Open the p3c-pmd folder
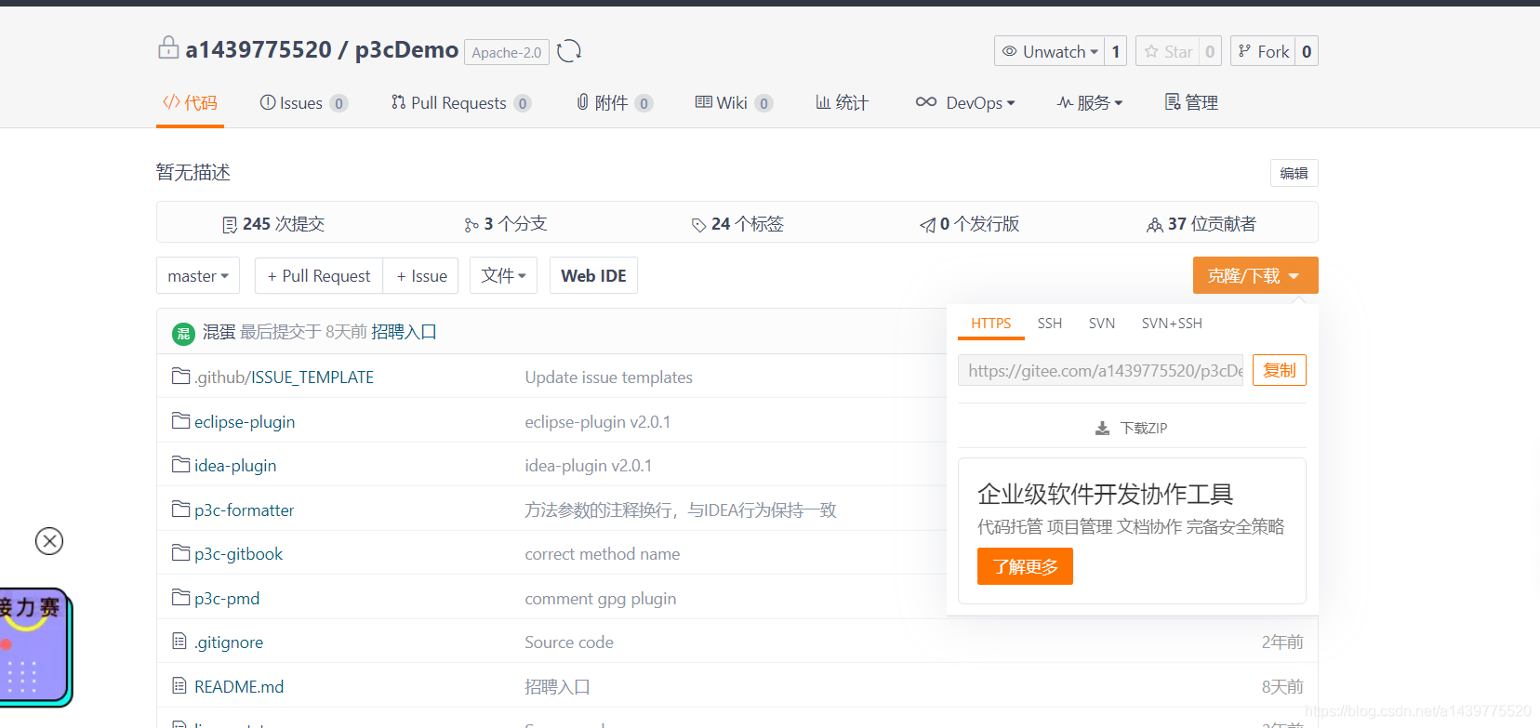 [x=227, y=599]
